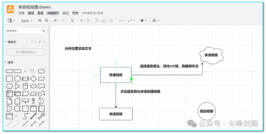Image resolution: width=266 pixels, height=134 pixels.
Task: Close the scratchpad with the X icon
Action: click(44, 42)
